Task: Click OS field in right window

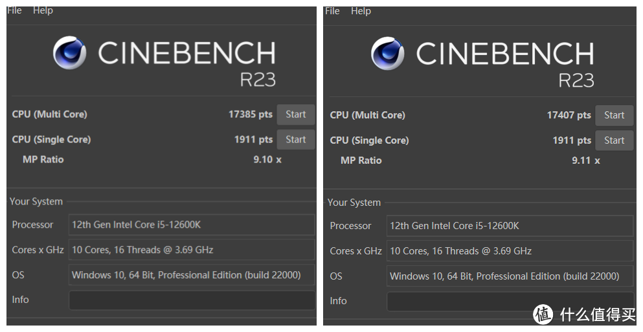Action: point(510,276)
